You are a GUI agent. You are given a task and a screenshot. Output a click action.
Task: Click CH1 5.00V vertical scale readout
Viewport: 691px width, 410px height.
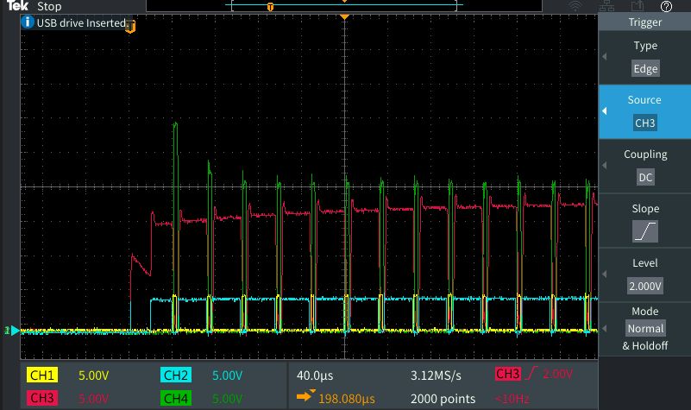coord(93,375)
